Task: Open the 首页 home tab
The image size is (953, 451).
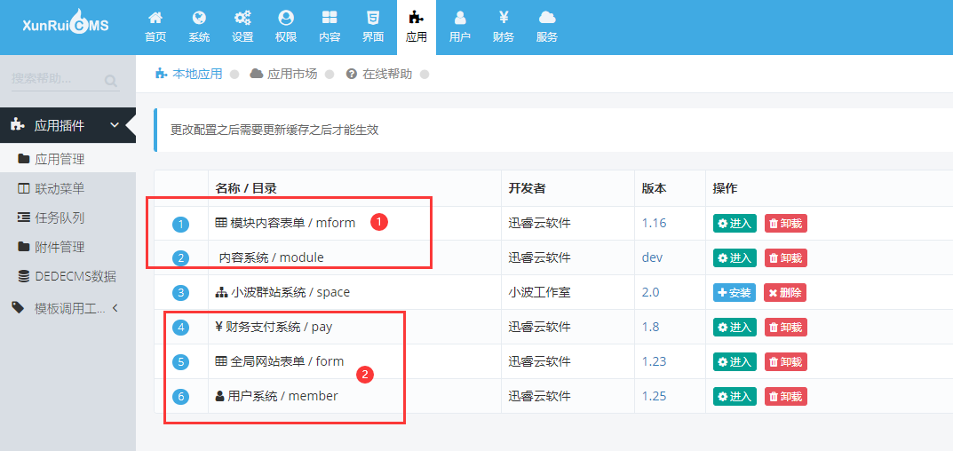Action: pos(155,28)
